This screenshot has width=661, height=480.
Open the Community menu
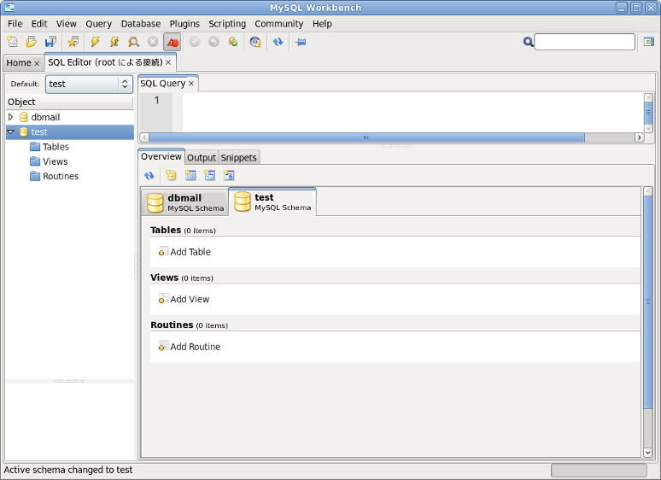[x=279, y=24]
